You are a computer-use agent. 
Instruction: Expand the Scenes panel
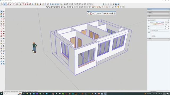pos(158,39)
